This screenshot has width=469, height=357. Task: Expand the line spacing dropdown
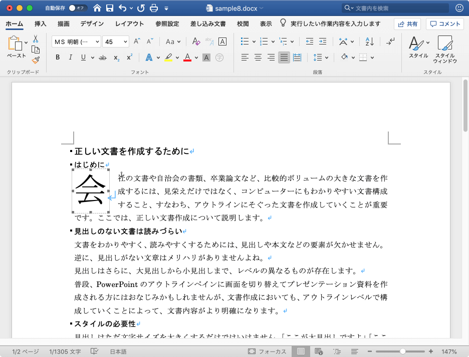[x=327, y=57]
